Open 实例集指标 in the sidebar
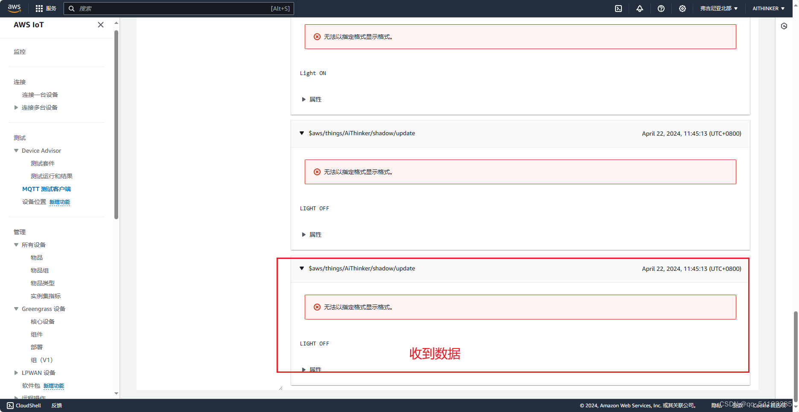Screen dimensions: 799x412 pos(46,296)
